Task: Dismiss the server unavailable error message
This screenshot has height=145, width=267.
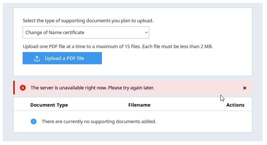Action: click(x=244, y=88)
